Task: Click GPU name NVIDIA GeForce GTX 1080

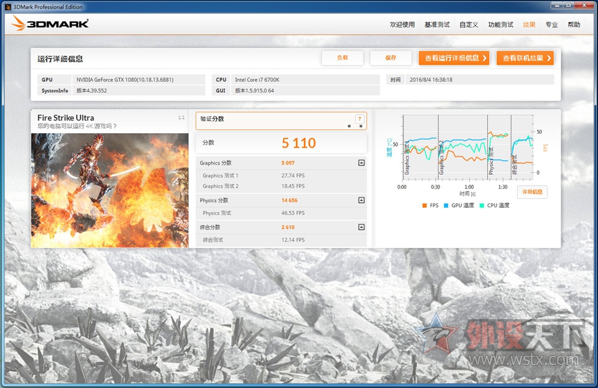Action: point(125,80)
